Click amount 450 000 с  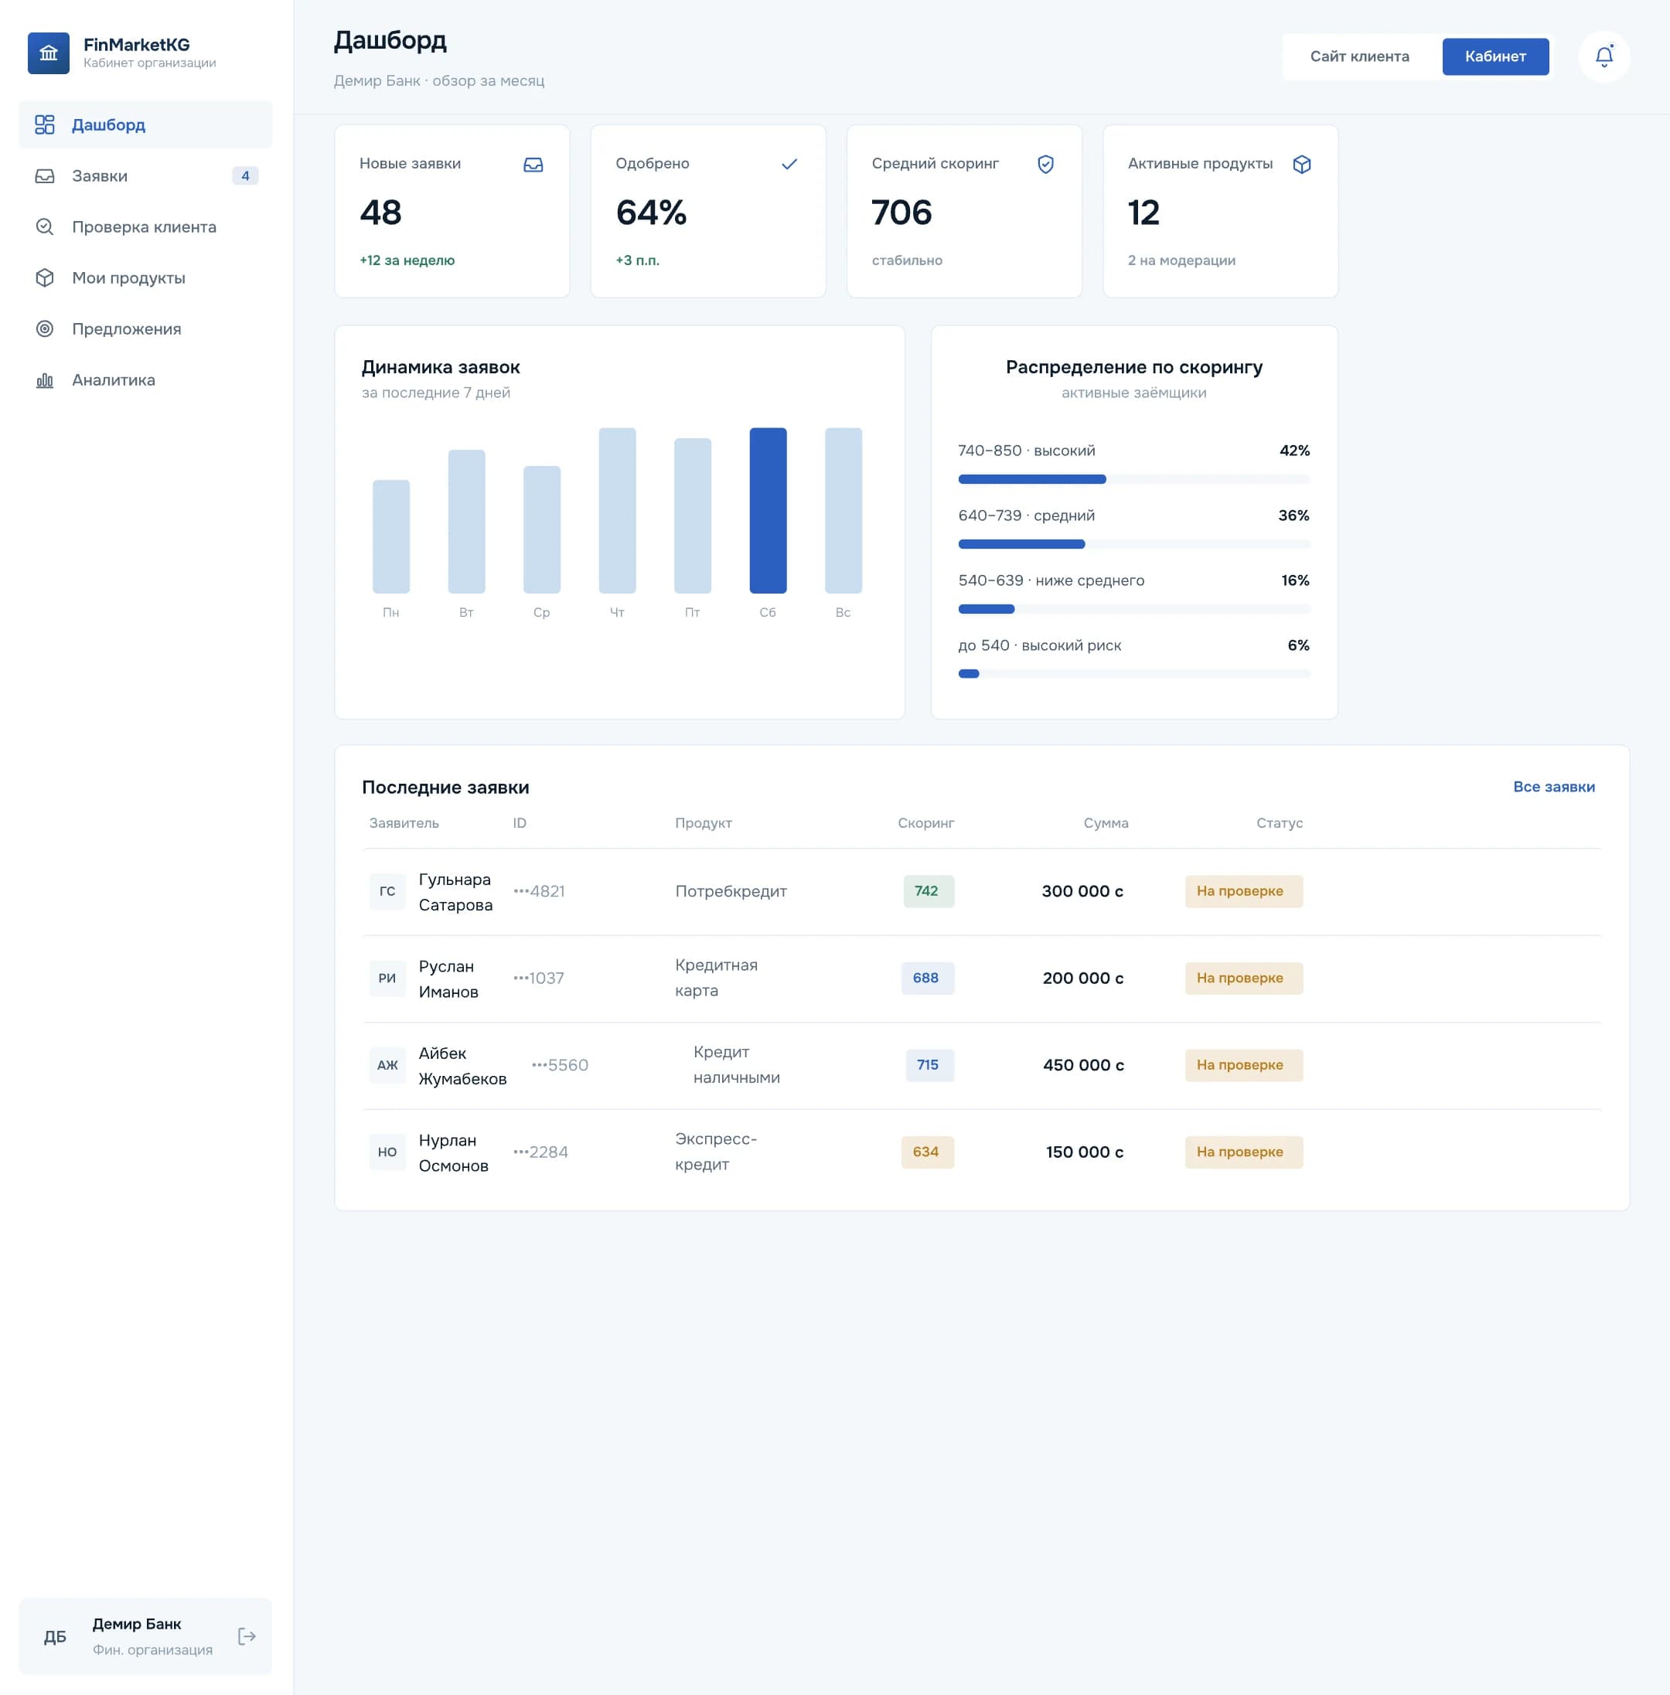[1082, 1064]
